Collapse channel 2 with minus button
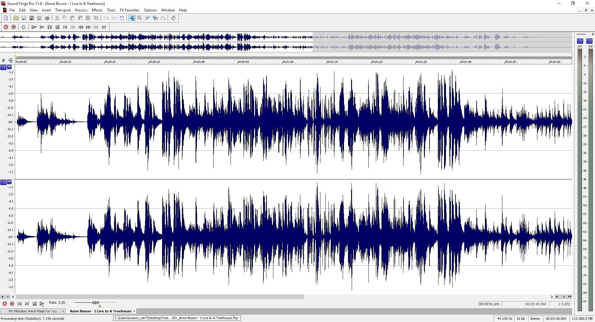The image size is (595, 322). click(x=9, y=182)
